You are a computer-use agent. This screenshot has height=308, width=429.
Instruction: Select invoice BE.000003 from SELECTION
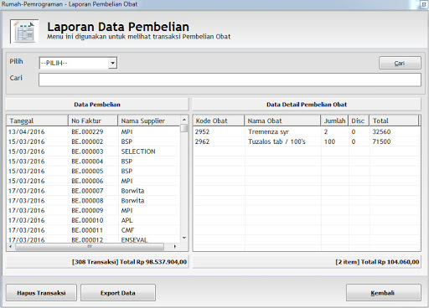click(x=93, y=151)
